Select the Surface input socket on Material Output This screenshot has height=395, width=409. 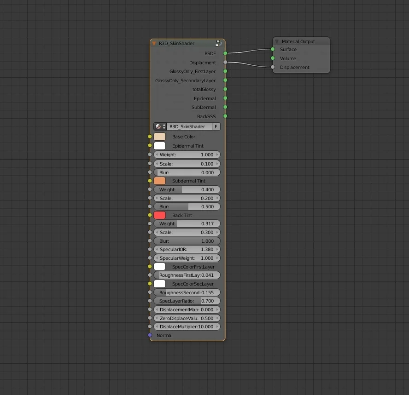273,49
